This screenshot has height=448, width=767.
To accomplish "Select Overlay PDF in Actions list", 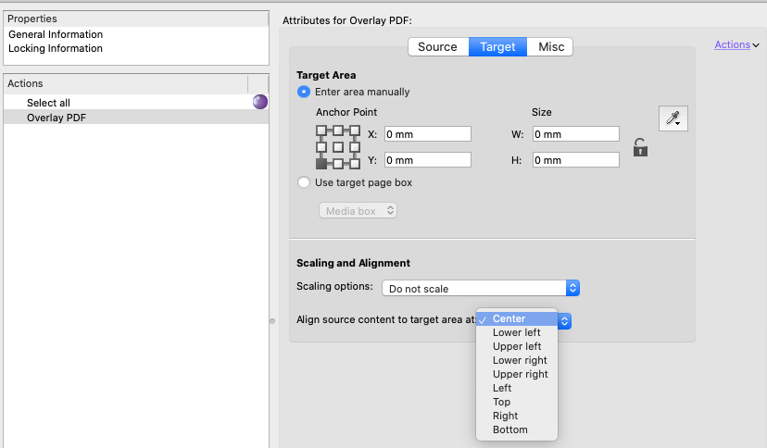I will pos(56,117).
